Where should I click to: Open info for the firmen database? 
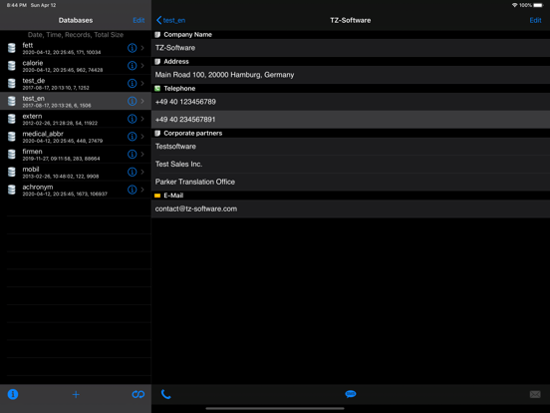point(132,155)
